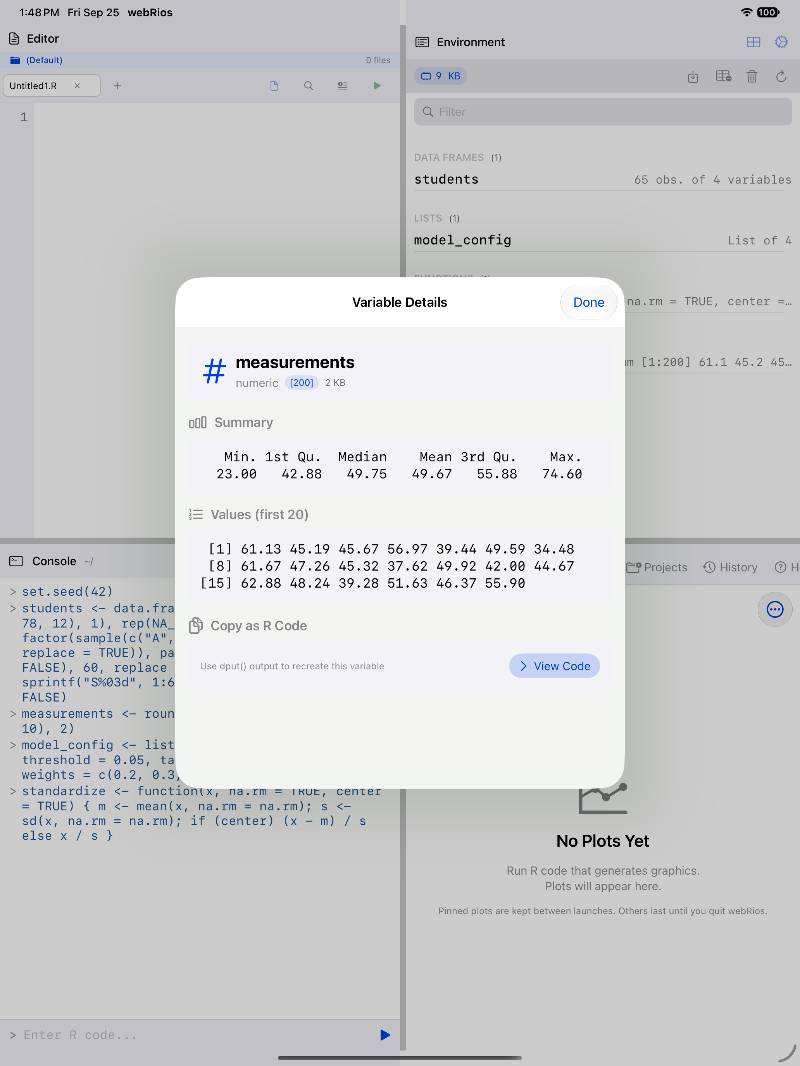Click the battery 100 indicator

coord(768,12)
